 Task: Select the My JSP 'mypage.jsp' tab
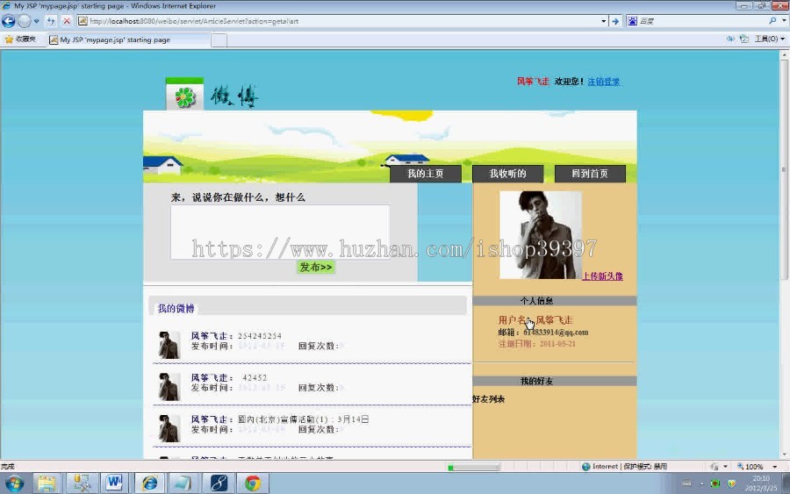point(128,39)
